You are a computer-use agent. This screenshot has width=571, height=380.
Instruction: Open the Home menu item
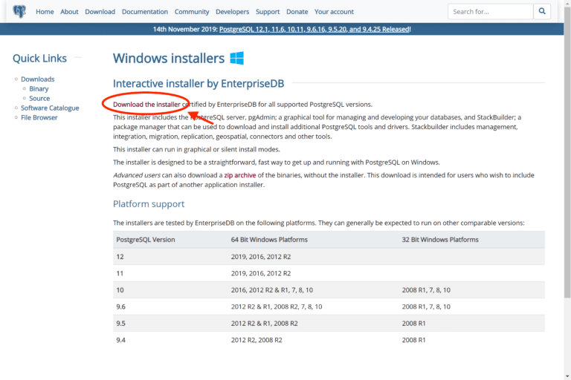tap(45, 12)
